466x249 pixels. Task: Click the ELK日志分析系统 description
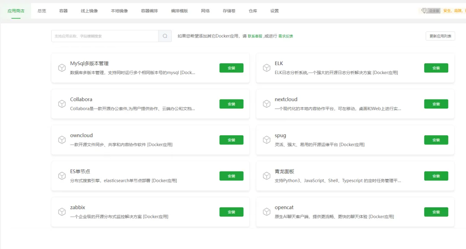click(x=336, y=73)
